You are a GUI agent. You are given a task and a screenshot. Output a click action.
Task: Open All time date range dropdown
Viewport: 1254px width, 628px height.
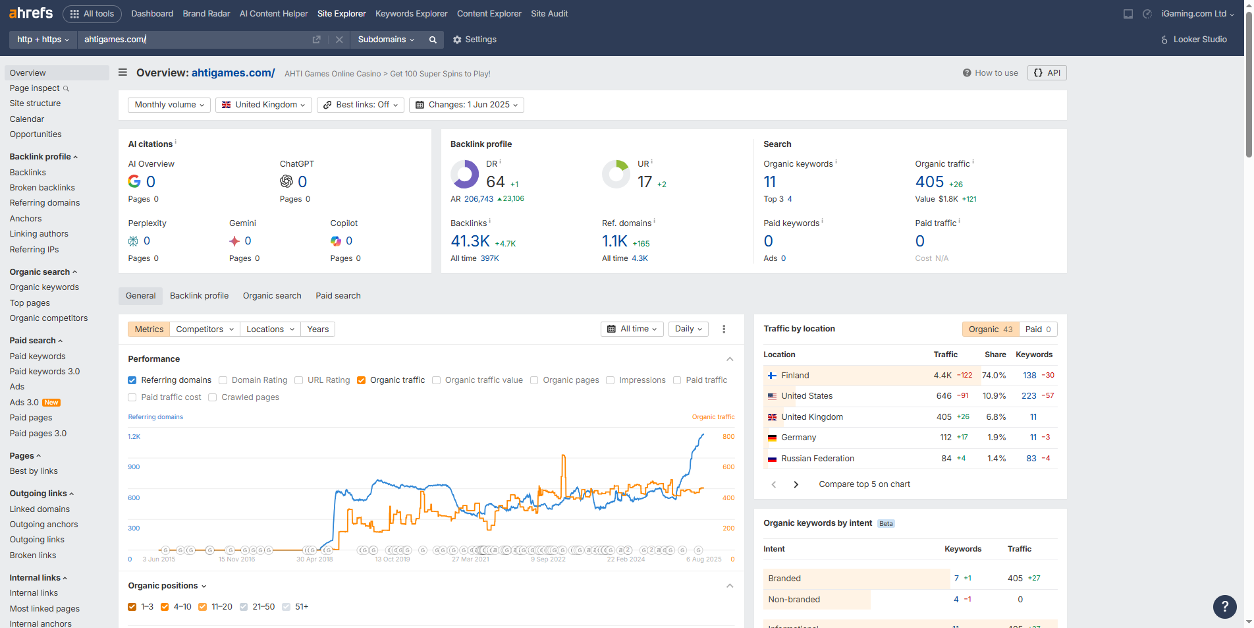[x=632, y=329]
